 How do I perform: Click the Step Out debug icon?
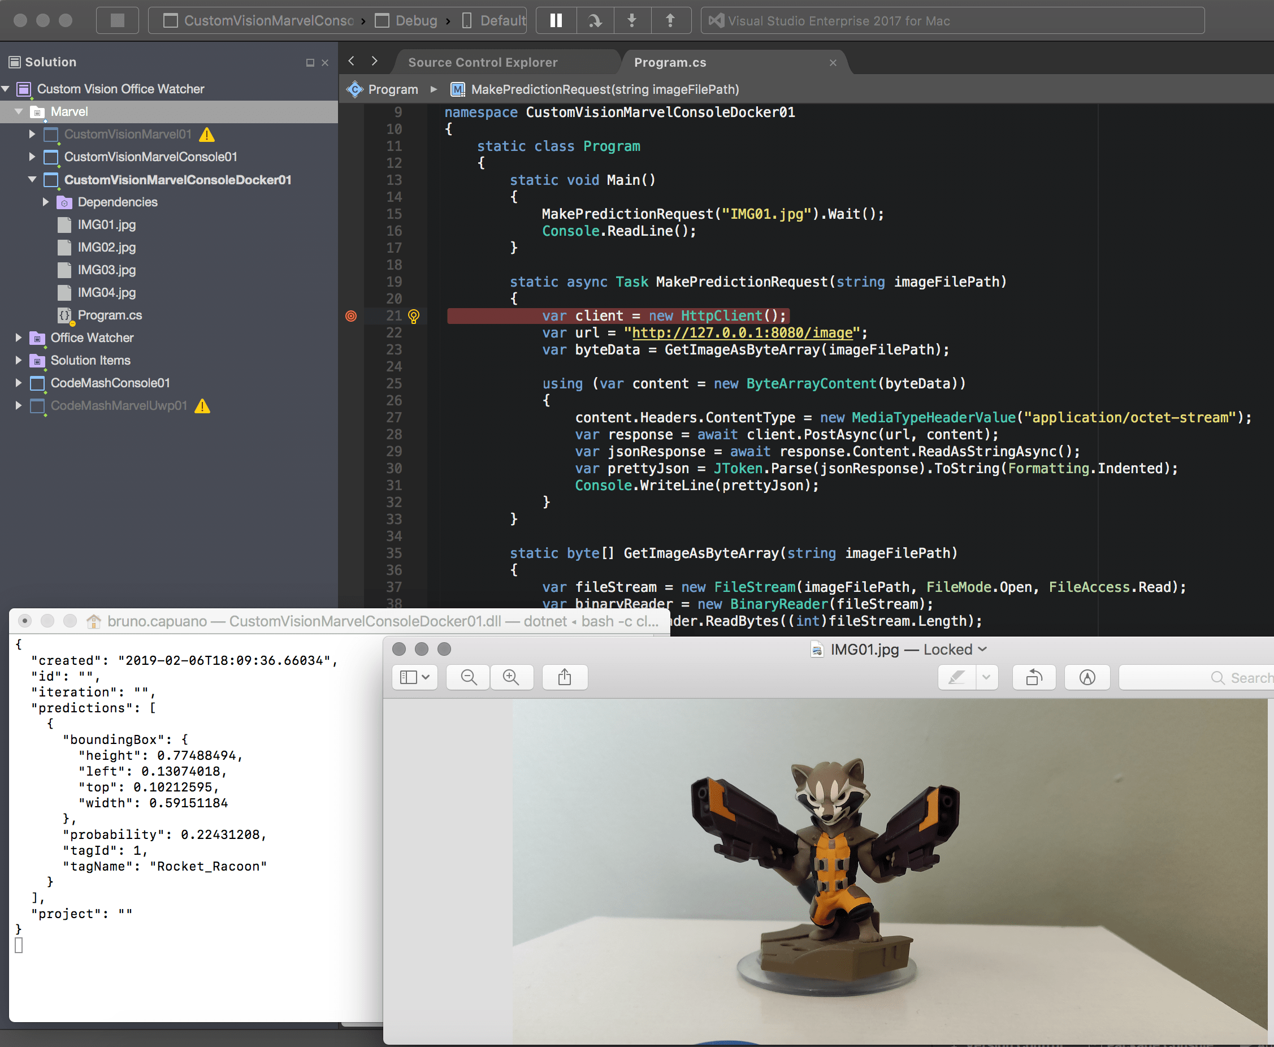[671, 20]
